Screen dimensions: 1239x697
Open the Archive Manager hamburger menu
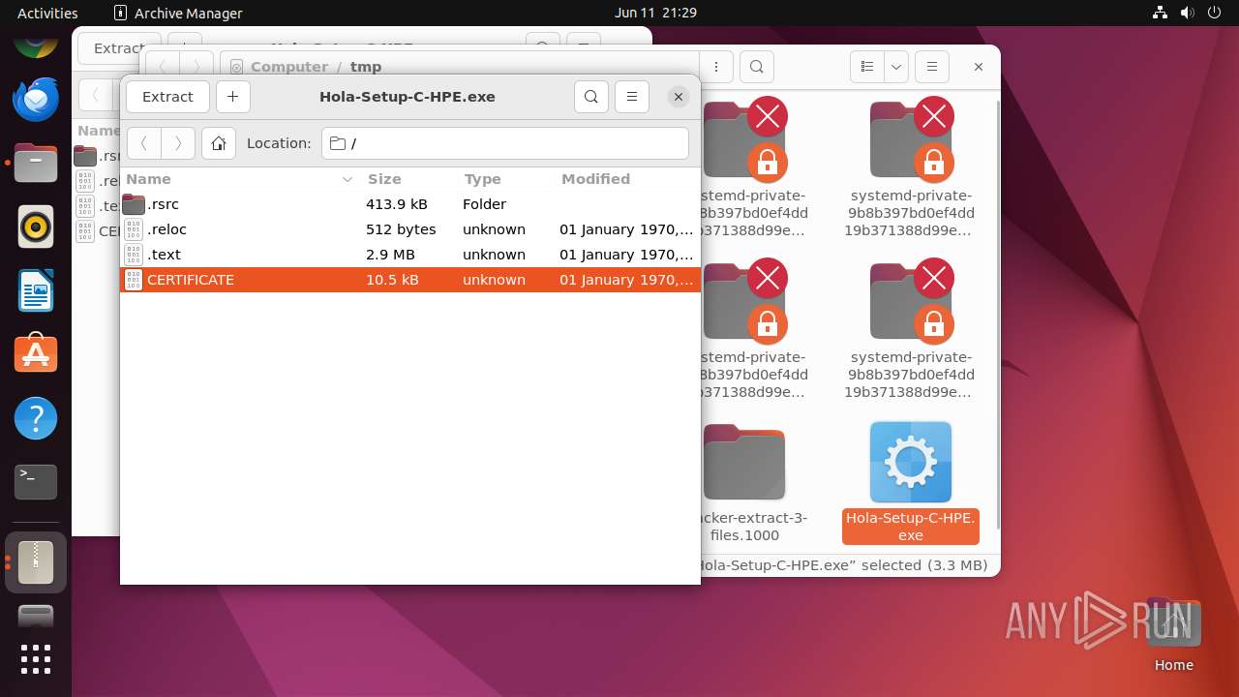632,97
